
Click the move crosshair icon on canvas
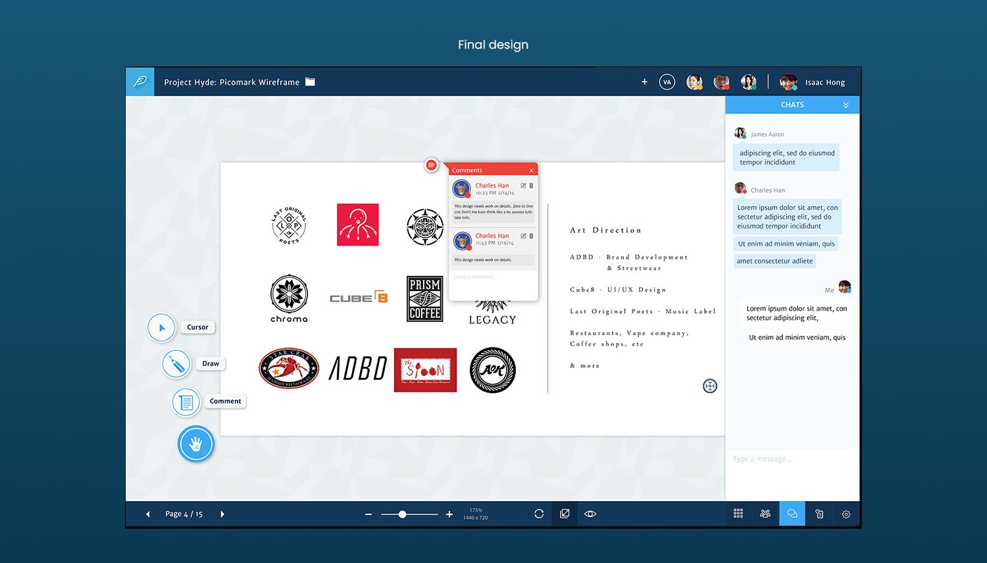(710, 386)
